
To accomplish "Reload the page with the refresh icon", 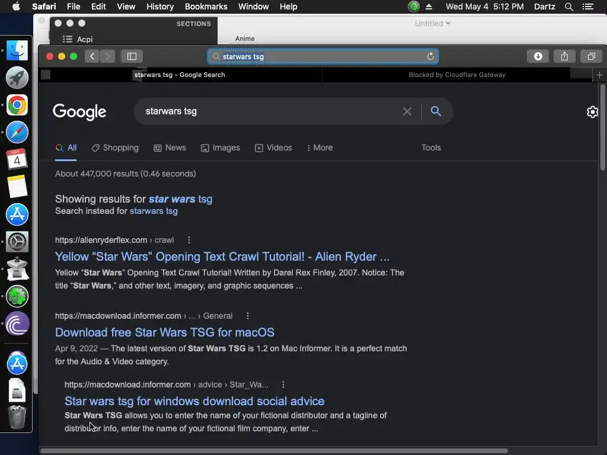I will [430, 56].
